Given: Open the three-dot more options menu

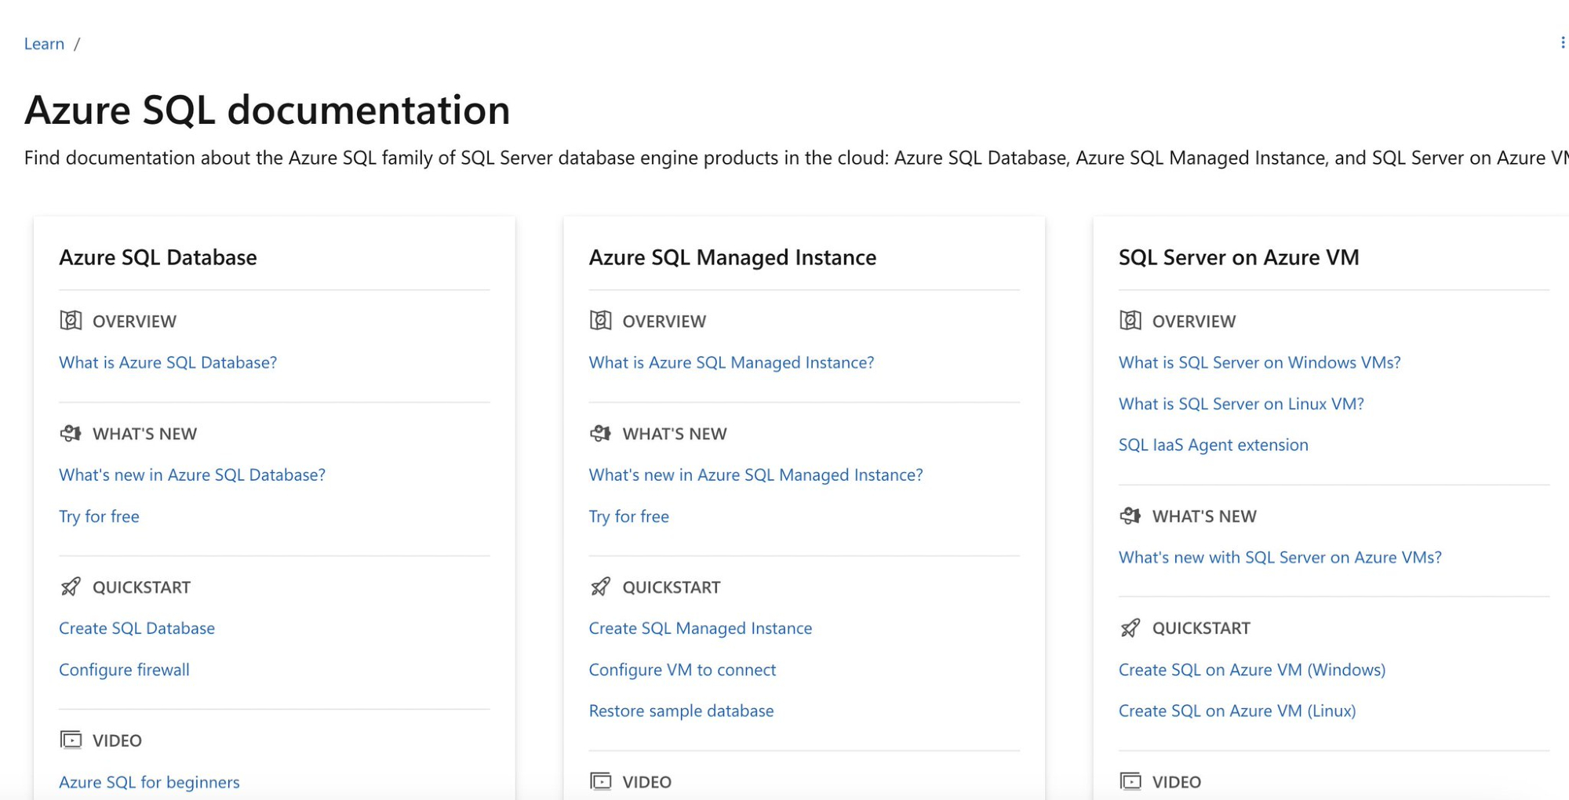Looking at the screenshot, I should click(x=1562, y=42).
